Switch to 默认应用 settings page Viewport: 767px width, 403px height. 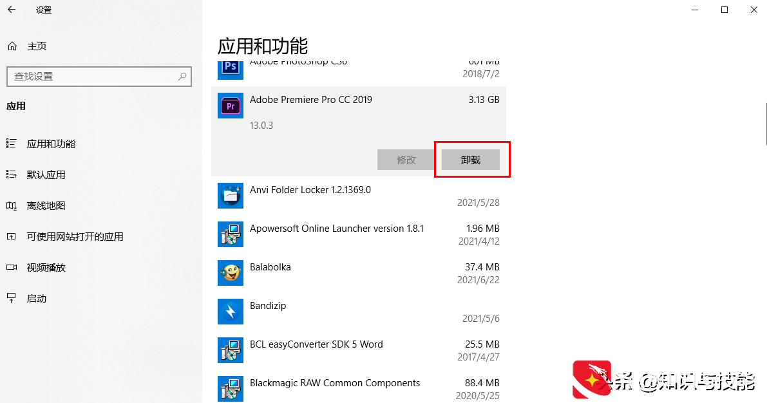click(46, 174)
